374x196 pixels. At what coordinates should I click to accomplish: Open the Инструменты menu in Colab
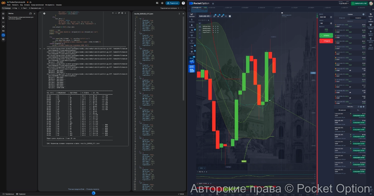pos(50,5)
